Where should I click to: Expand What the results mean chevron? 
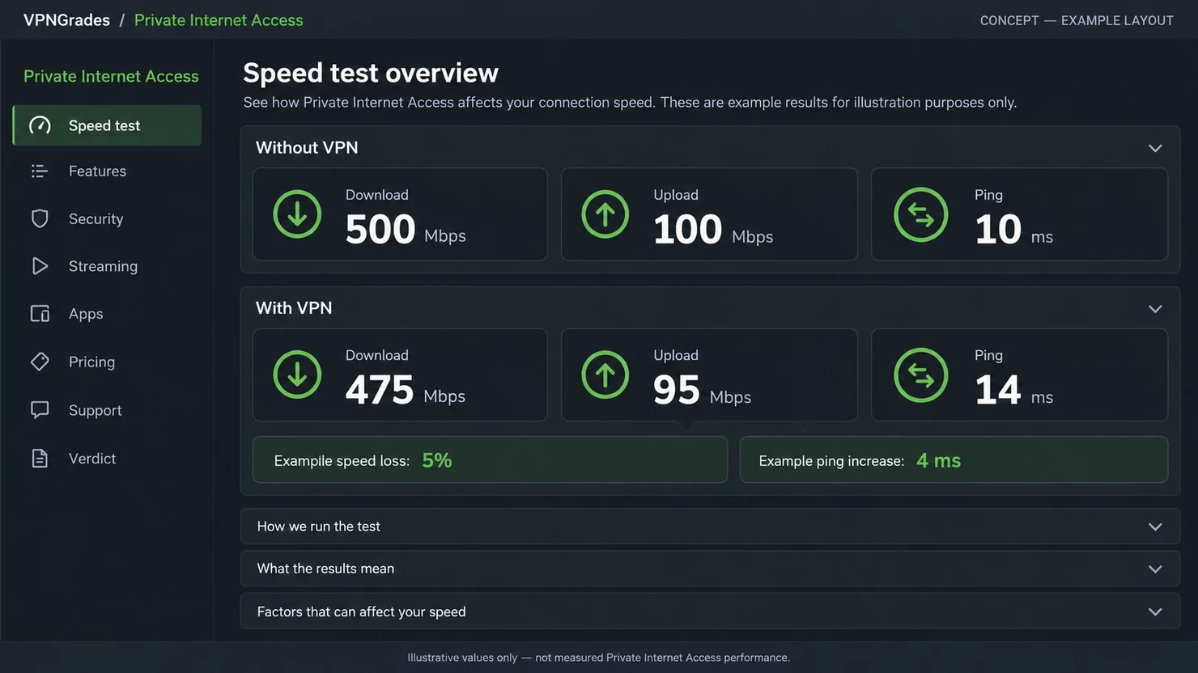click(1155, 569)
